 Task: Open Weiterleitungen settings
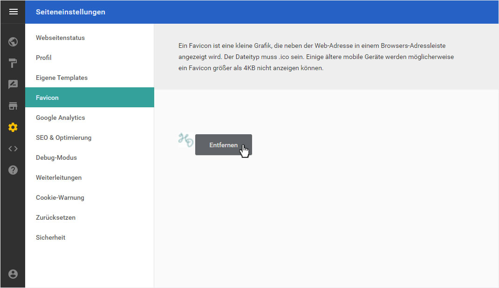89,177
